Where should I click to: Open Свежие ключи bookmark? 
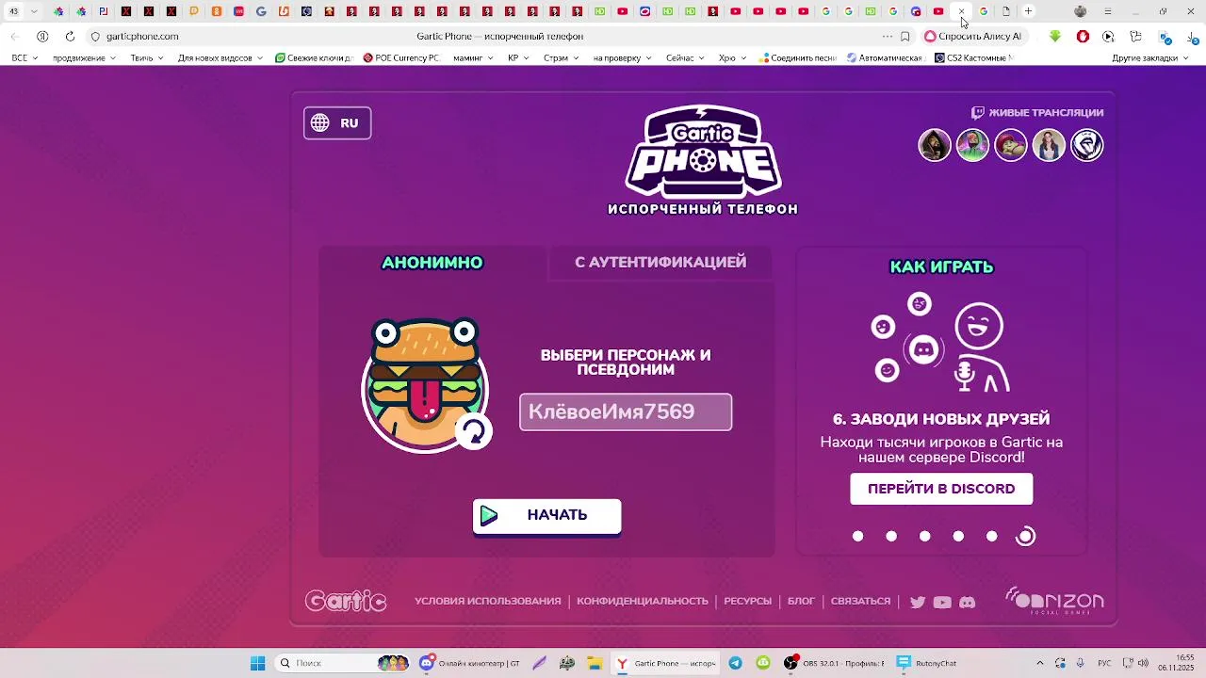[x=313, y=58]
